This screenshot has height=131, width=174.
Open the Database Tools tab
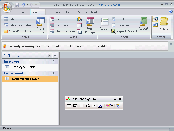[87, 12]
